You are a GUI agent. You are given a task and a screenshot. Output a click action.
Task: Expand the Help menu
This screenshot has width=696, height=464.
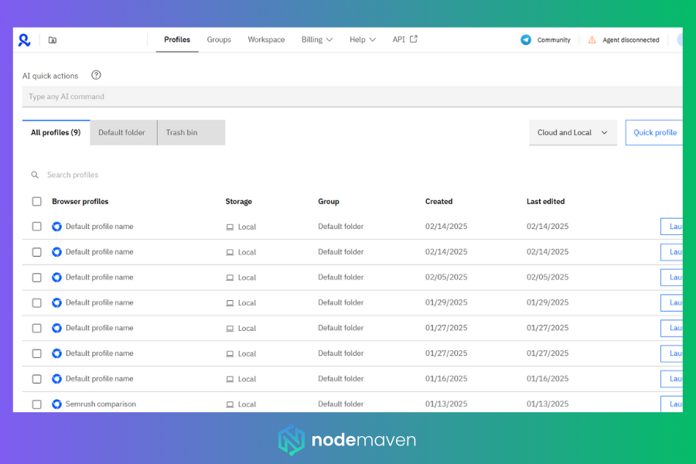coord(362,39)
